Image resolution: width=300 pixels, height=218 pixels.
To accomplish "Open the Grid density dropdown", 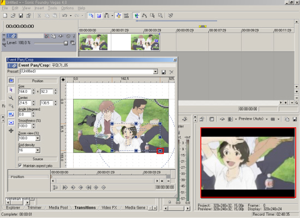I will tap(38, 150).
